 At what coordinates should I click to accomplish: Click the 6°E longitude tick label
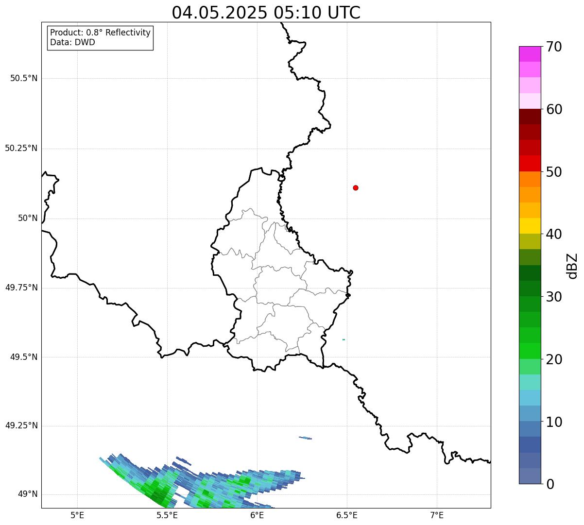click(257, 515)
